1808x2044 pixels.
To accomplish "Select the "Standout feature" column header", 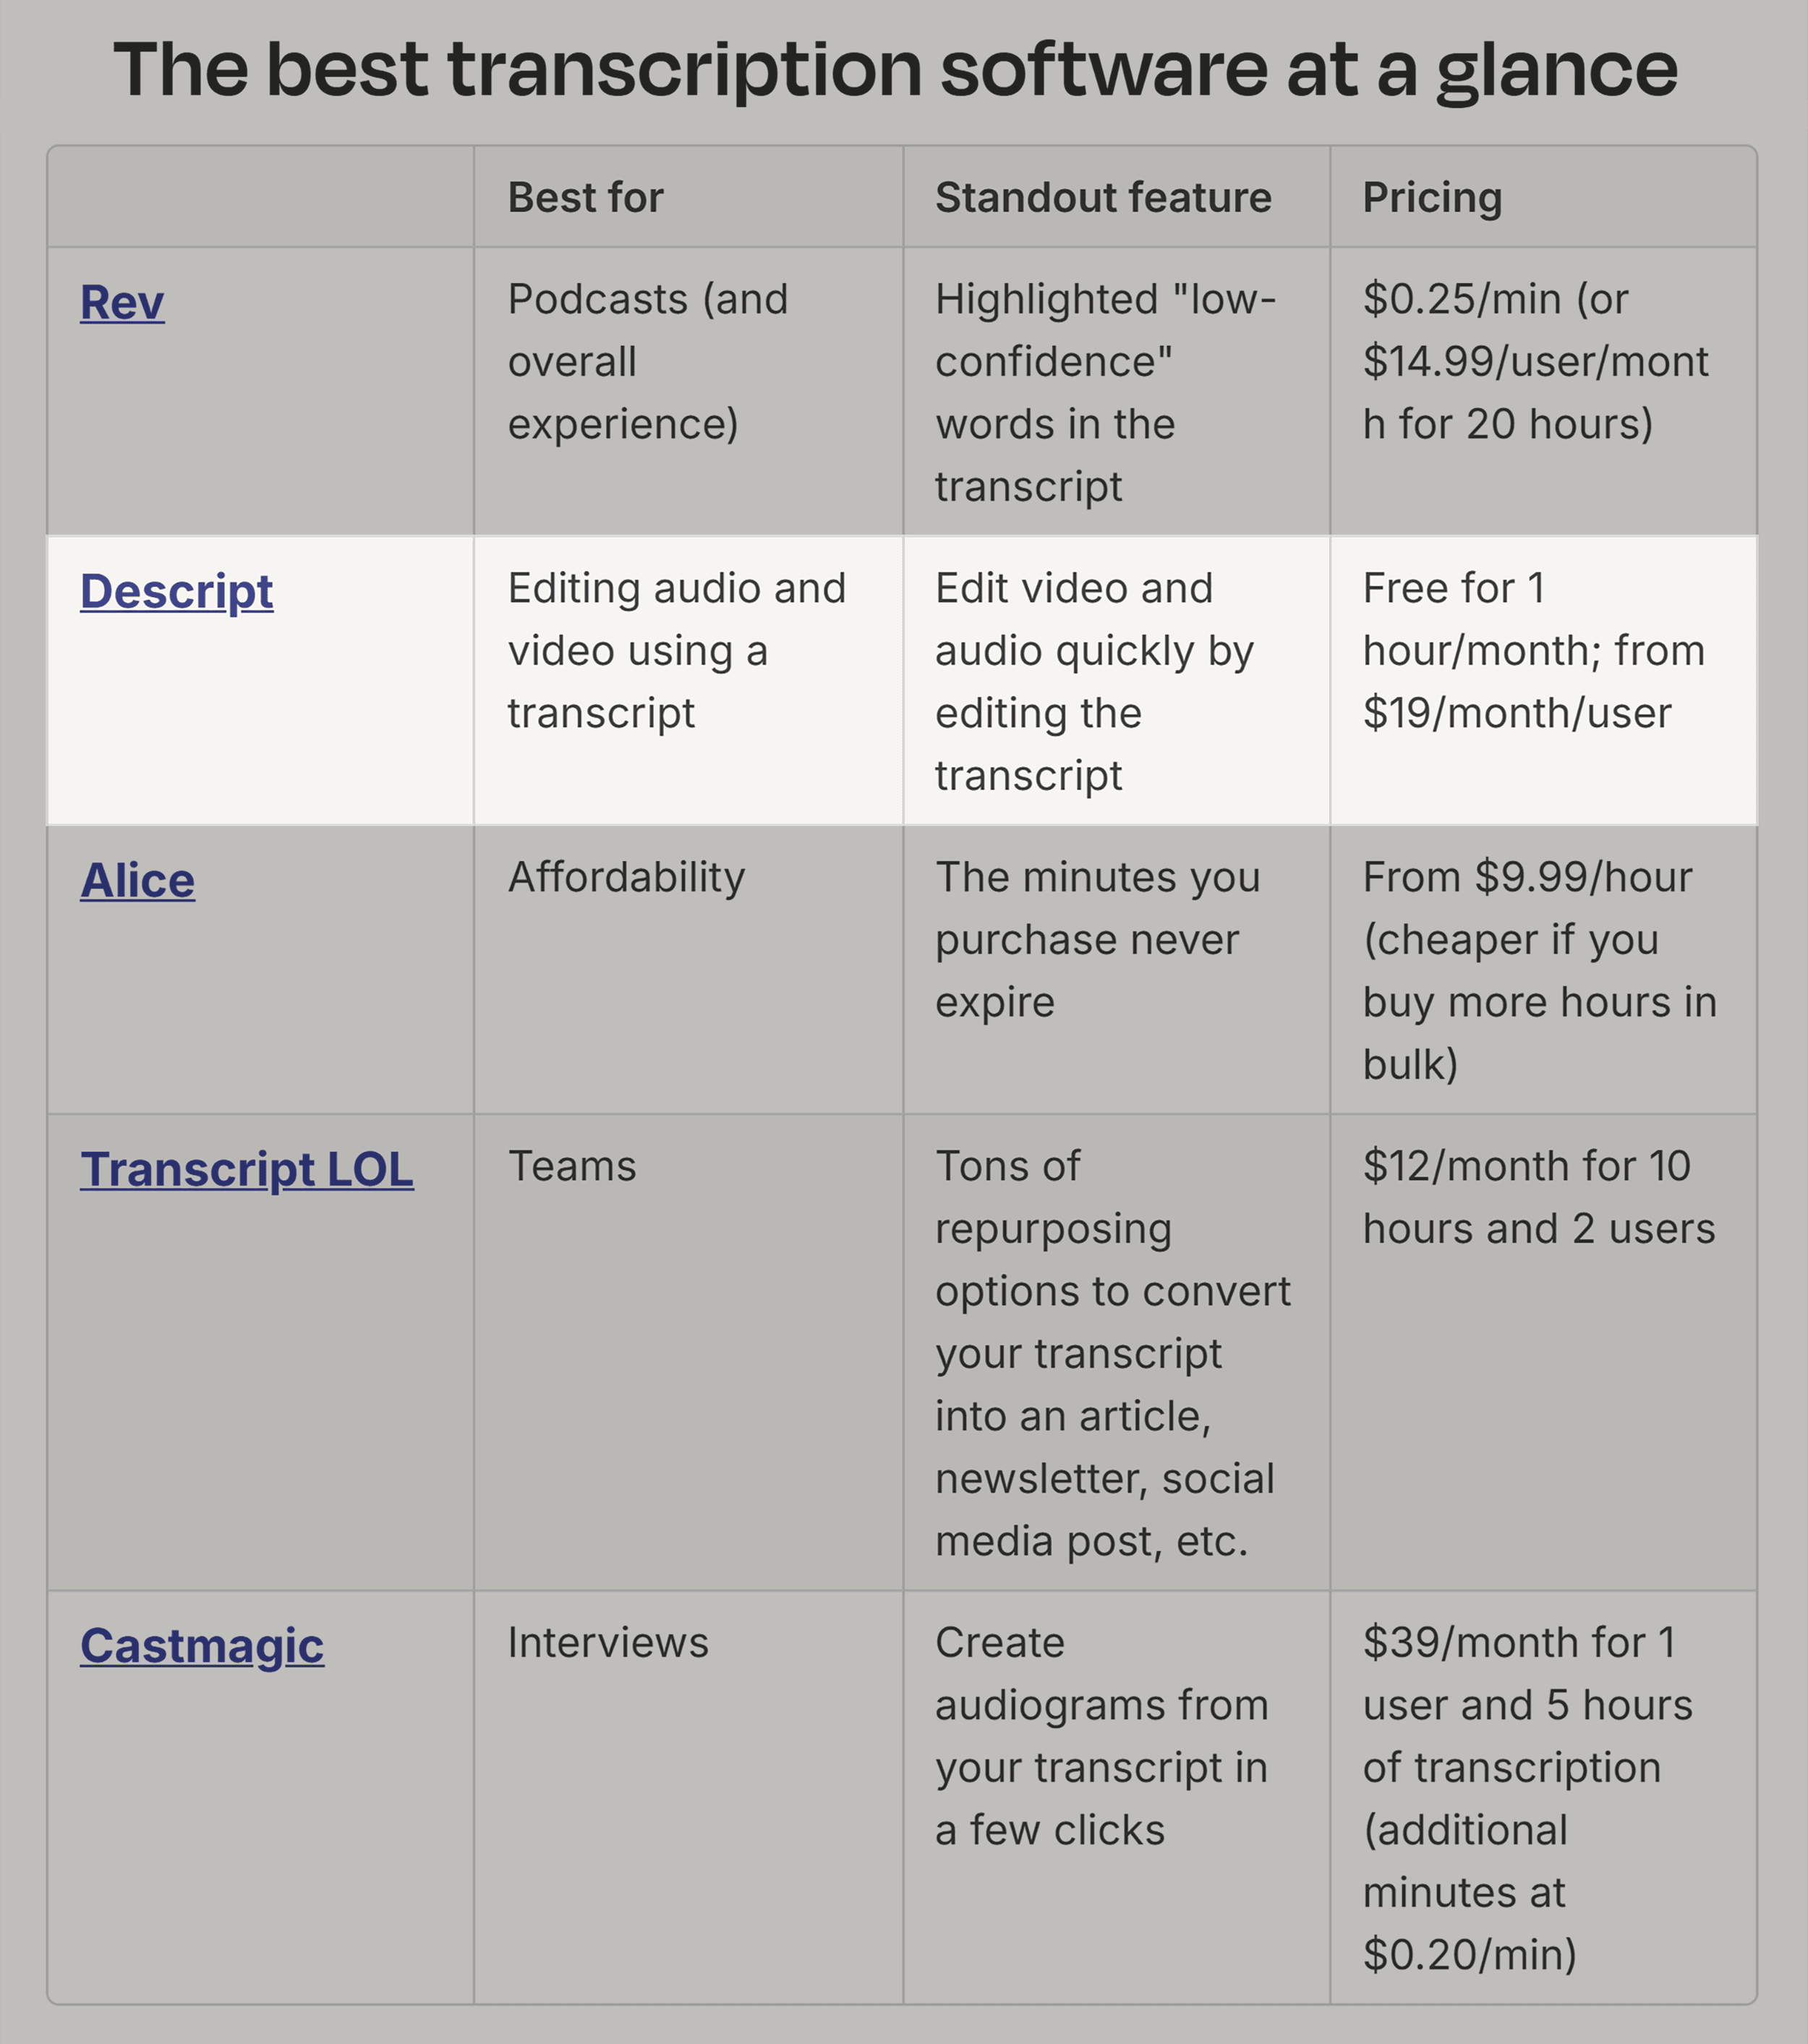I will [1102, 197].
